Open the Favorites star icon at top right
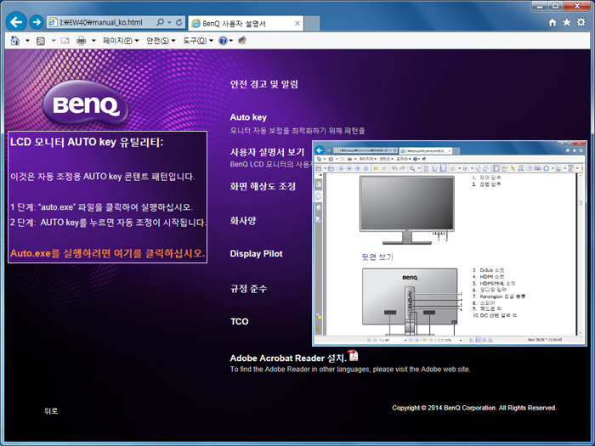The image size is (595, 446). (x=567, y=22)
